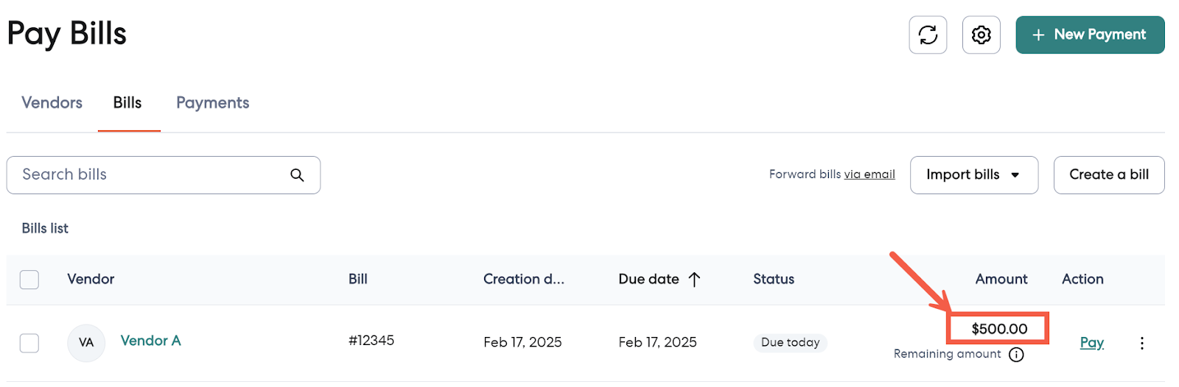Viewport: 1179px width, 387px height.
Task: Sort by the Creation date column header
Action: [523, 279]
